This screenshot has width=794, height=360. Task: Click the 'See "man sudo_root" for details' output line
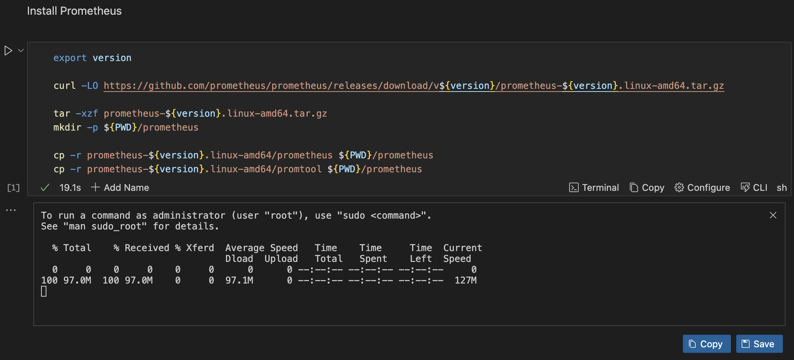pyautogui.click(x=130, y=226)
